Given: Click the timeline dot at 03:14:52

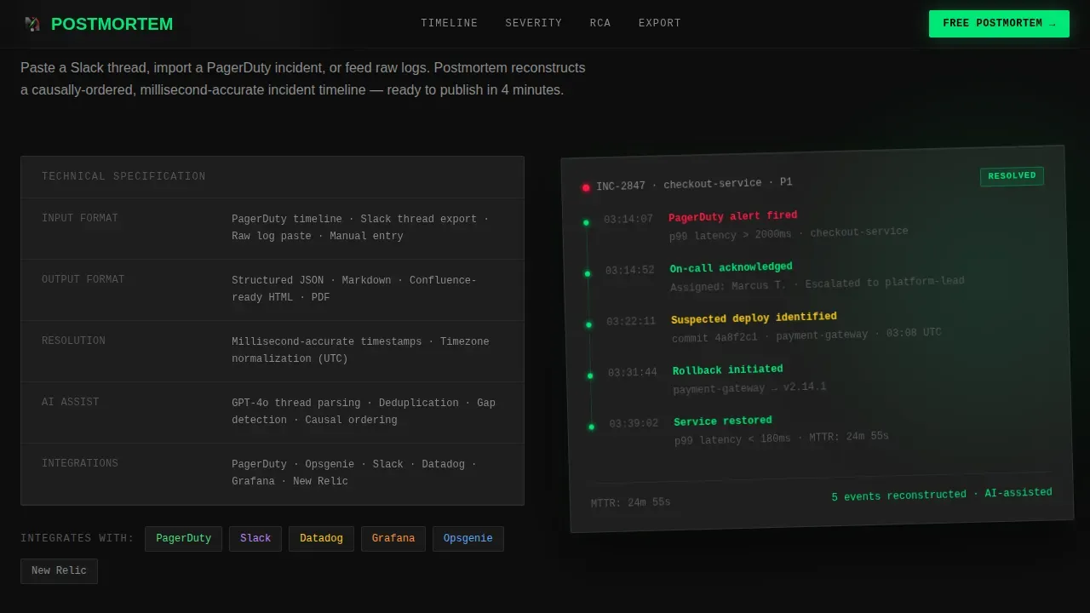Looking at the screenshot, I should point(588,273).
